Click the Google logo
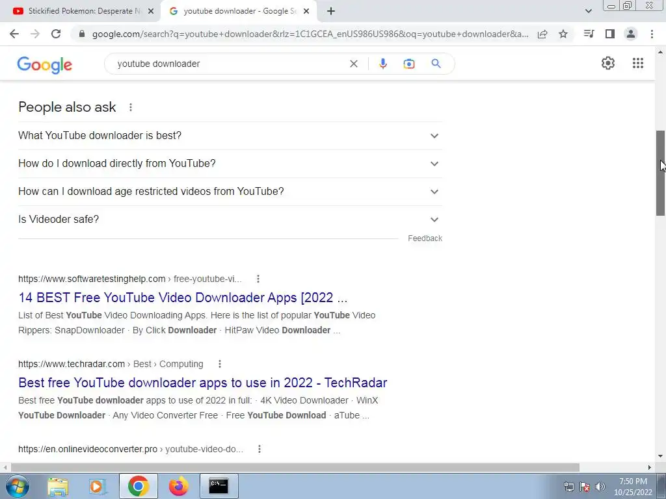Image resolution: width=666 pixels, height=499 pixels. tap(45, 65)
